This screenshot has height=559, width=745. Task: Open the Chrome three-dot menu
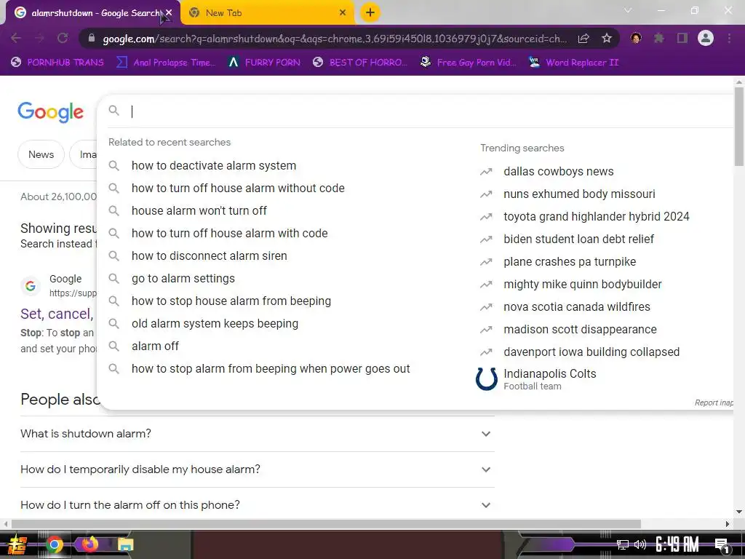[x=729, y=38]
